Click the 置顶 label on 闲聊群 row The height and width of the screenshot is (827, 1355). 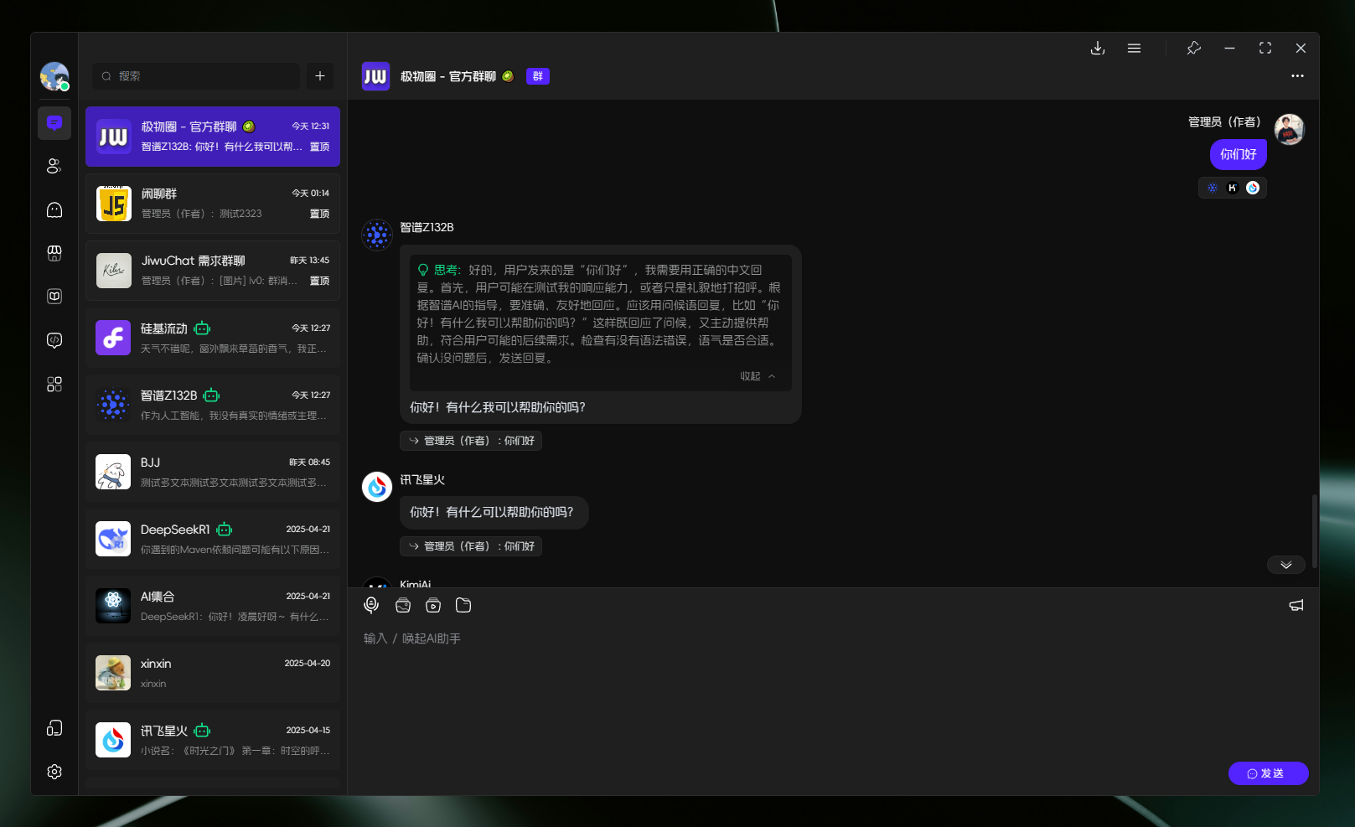click(x=320, y=214)
